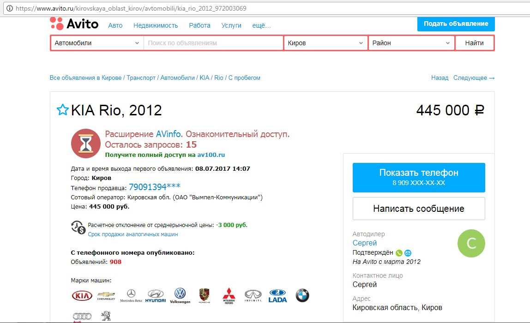Click the address Кировская область, Киров

click(x=397, y=307)
